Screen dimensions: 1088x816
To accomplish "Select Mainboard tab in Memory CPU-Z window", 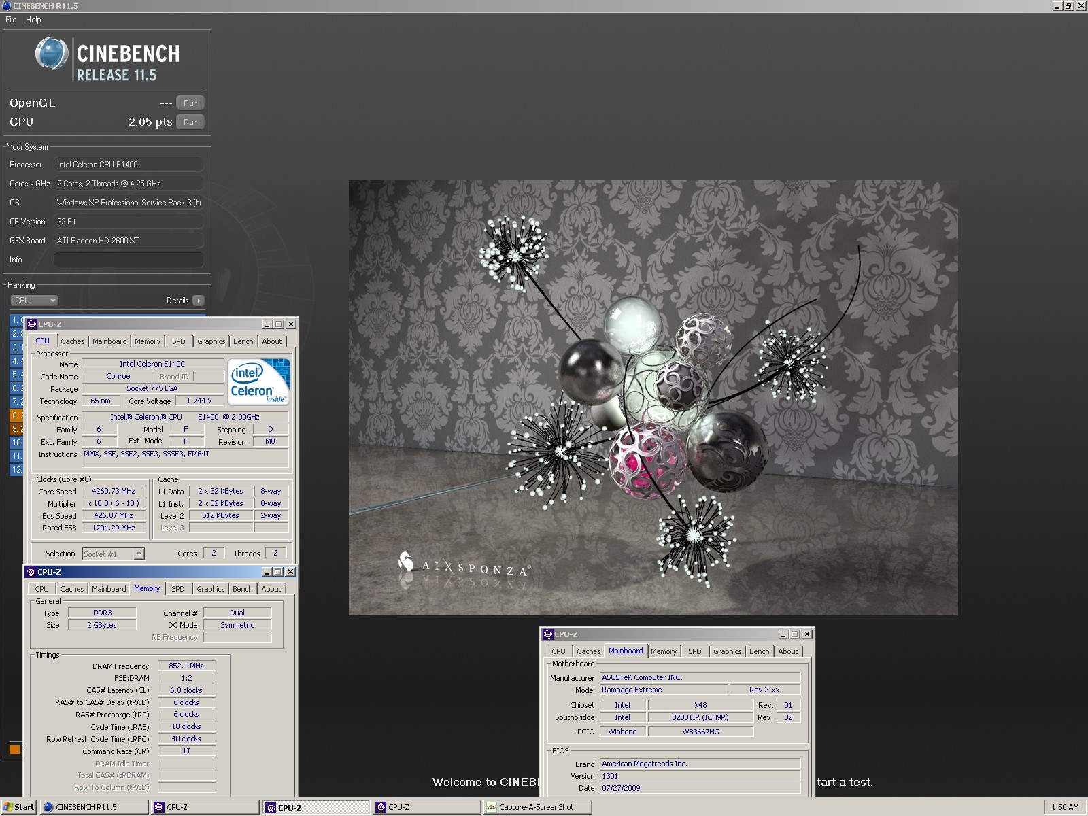I will point(109,589).
